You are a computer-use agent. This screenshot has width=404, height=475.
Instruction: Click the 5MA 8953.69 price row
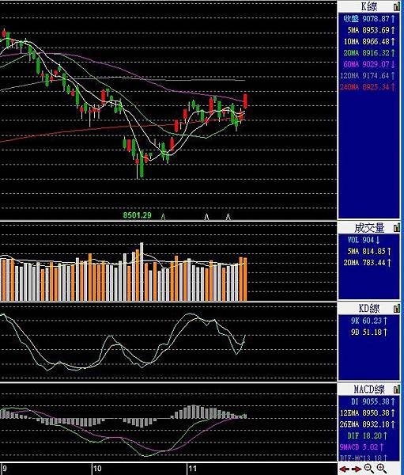pyautogui.click(x=371, y=30)
